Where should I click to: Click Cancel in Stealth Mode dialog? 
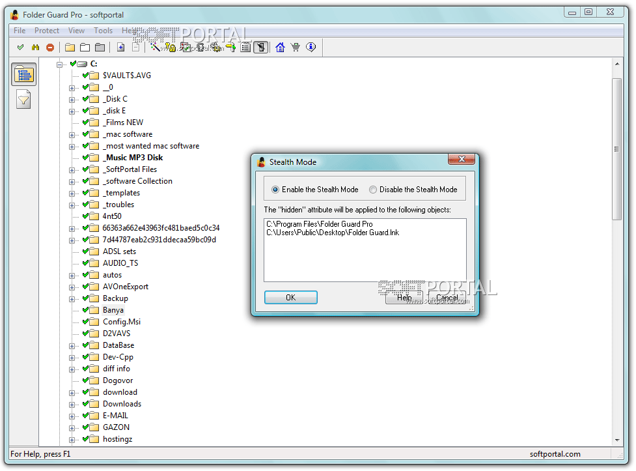(447, 298)
